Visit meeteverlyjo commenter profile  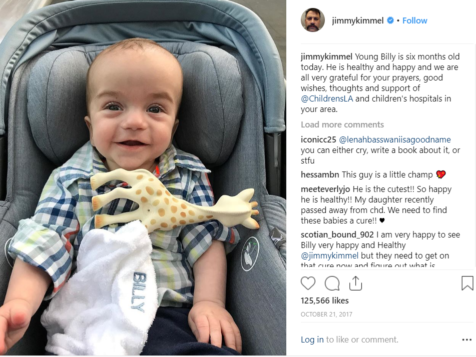[325, 189]
